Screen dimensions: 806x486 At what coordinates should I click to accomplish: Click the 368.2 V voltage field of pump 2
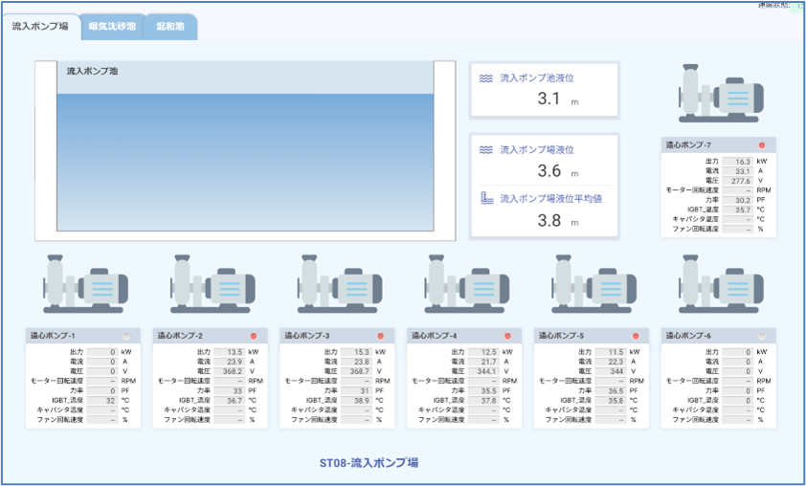click(x=229, y=371)
